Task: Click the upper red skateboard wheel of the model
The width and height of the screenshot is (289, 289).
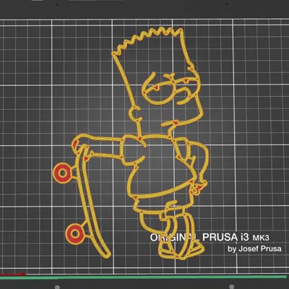Action: click(x=62, y=173)
